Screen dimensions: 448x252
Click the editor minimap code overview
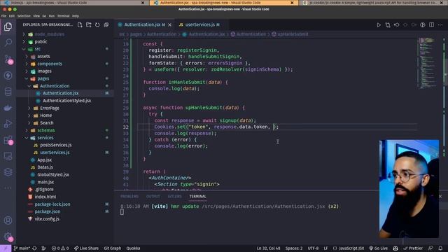click(427, 63)
